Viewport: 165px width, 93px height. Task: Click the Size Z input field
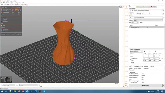(x=156, y=60)
